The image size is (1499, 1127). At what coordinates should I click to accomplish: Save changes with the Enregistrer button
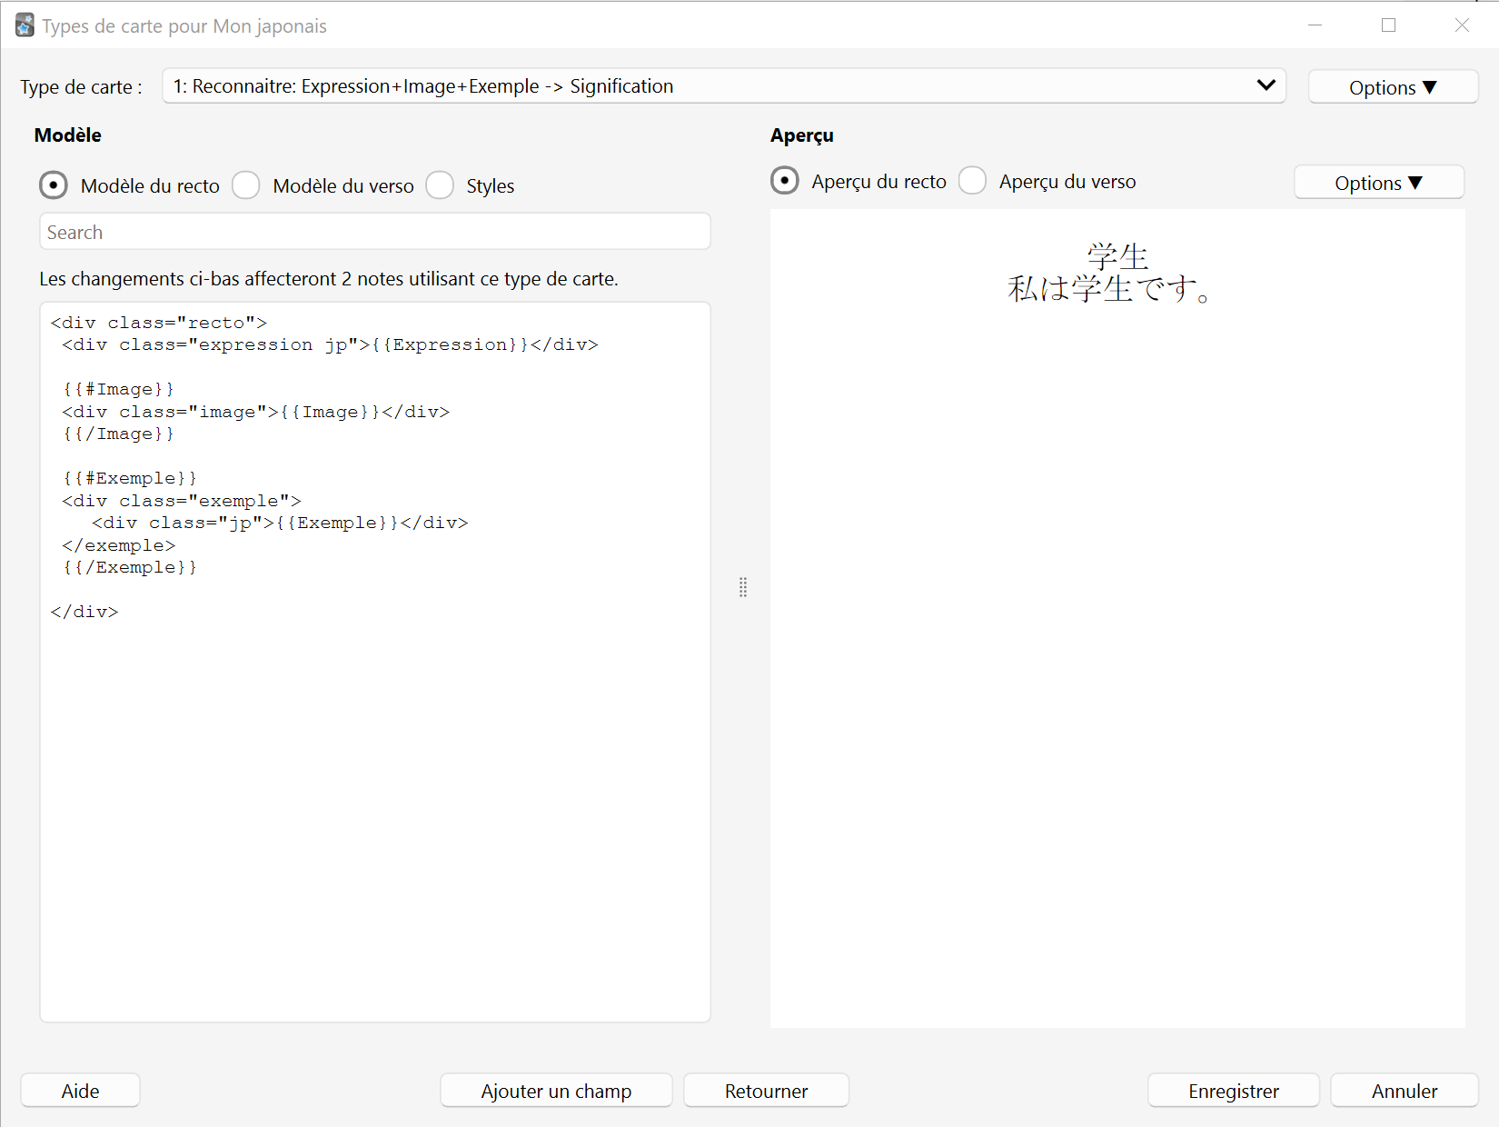pyautogui.click(x=1233, y=1091)
